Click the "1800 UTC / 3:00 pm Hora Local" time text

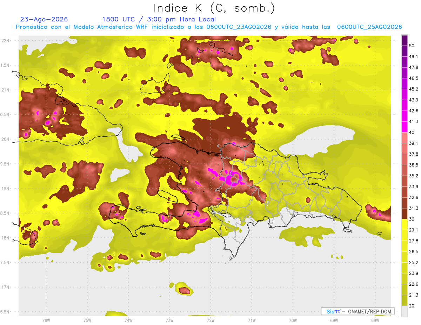pyautogui.click(x=159, y=19)
